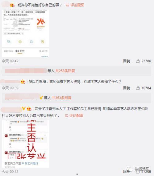Open 评论配图 image icon in third comment
154x176 pixels.
pos(67,115)
